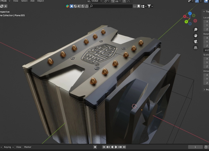Viewport: 209px width, 151px height.
Task: Open the Object menu
Action: point(40,1)
